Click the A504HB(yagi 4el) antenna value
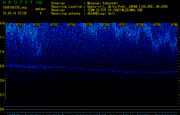The width and height of the screenshot is (180, 115). click(101, 14)
